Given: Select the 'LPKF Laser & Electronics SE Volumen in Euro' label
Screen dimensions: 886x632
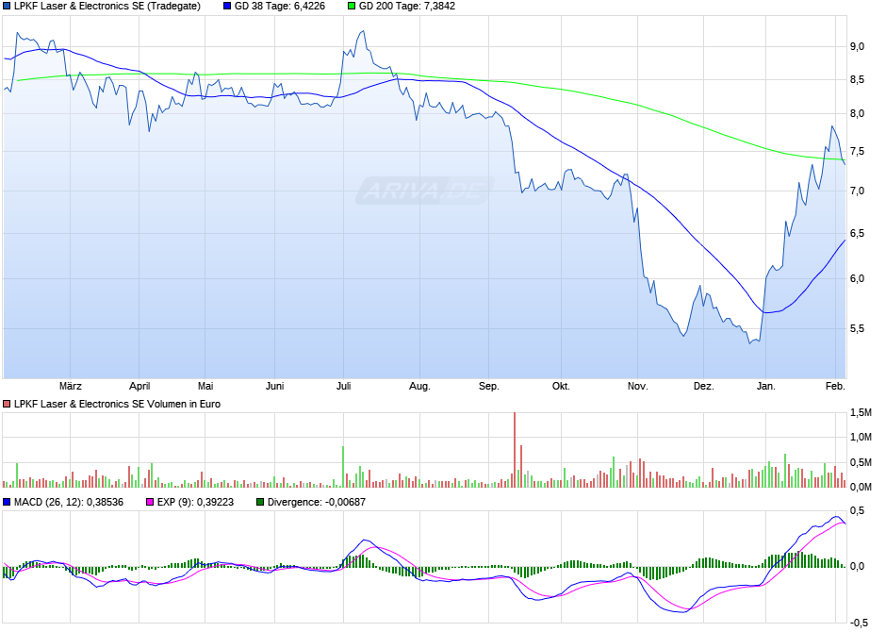Looking at the screenshot, I should pyautogui.click(x=117, y=404).
